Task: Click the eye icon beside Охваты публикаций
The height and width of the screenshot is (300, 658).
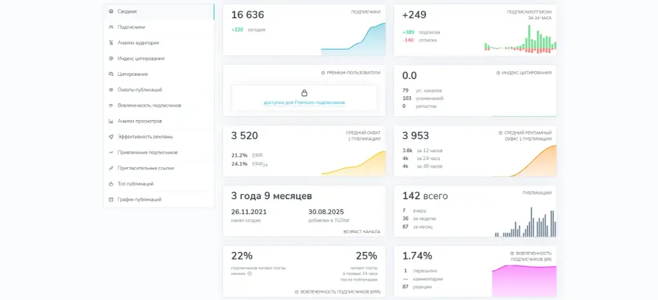Action: coord(111,90)
